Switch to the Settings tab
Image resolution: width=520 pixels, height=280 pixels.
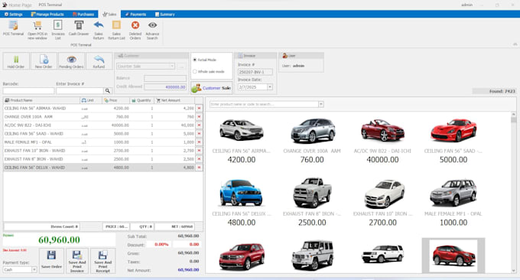13,15
